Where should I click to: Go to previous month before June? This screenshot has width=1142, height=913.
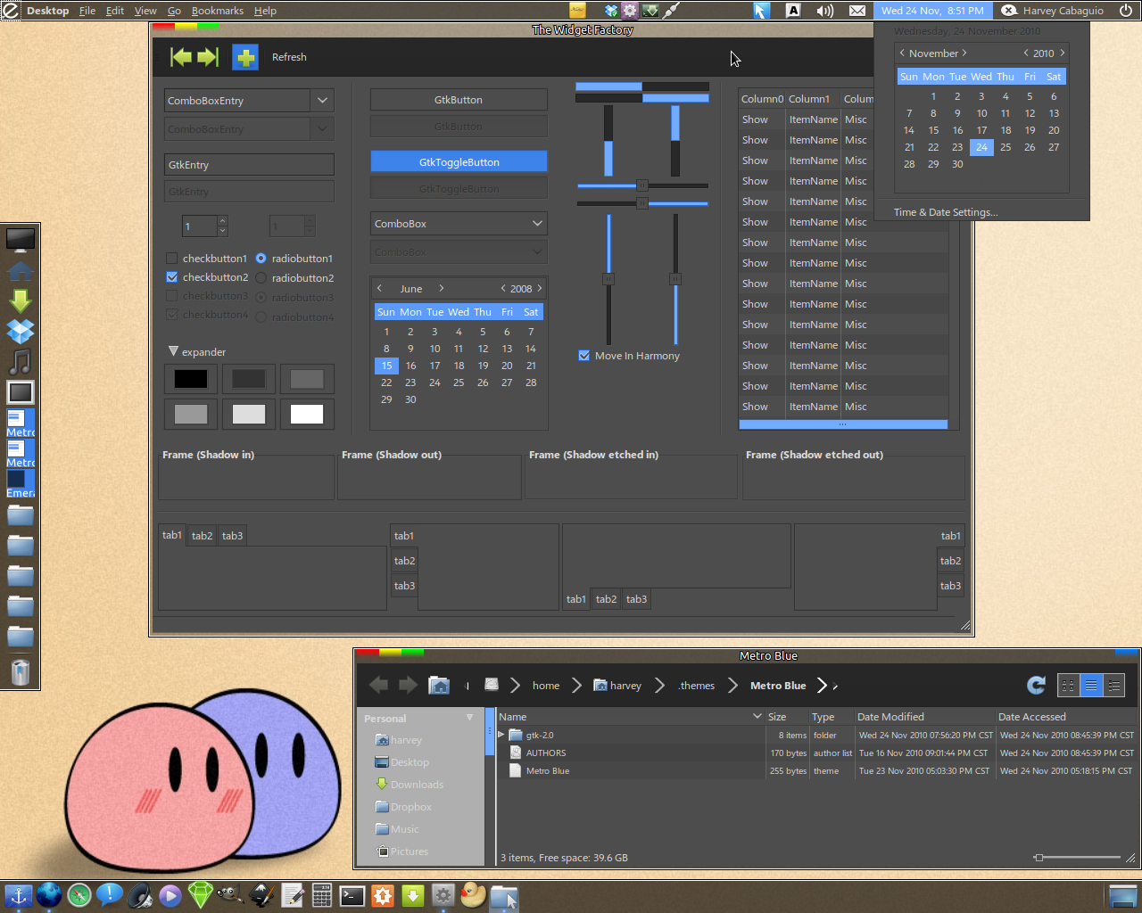[x=380, y=289]
